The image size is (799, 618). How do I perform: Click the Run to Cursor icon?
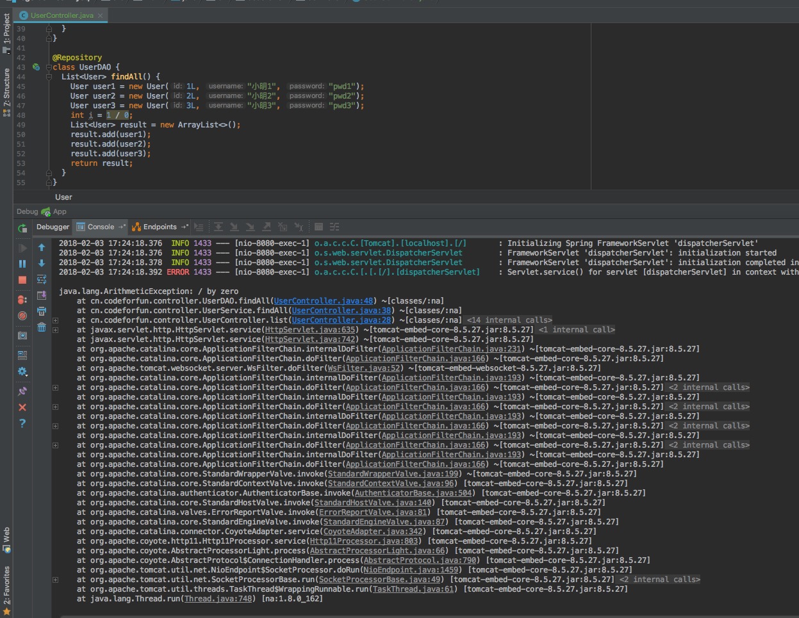pyautogui.click(x=298, y=227)
